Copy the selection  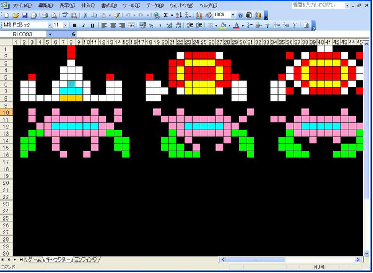(94, 16)
